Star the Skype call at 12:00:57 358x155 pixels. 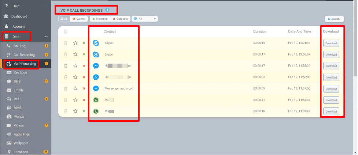point(75,54)
